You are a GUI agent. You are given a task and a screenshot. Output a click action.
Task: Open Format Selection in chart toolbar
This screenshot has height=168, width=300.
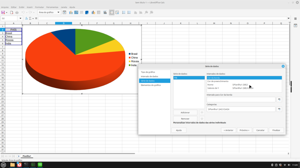64,13
